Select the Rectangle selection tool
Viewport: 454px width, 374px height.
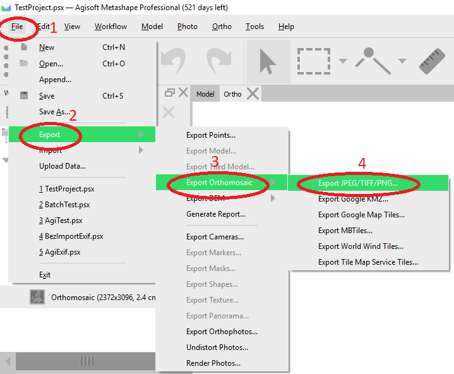coord(314,61)
